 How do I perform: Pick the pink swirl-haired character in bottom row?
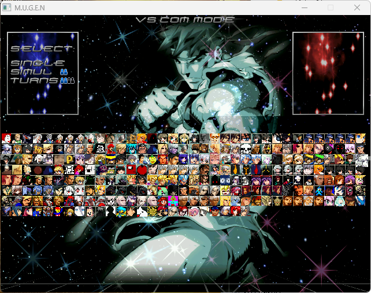pos(194,211)
